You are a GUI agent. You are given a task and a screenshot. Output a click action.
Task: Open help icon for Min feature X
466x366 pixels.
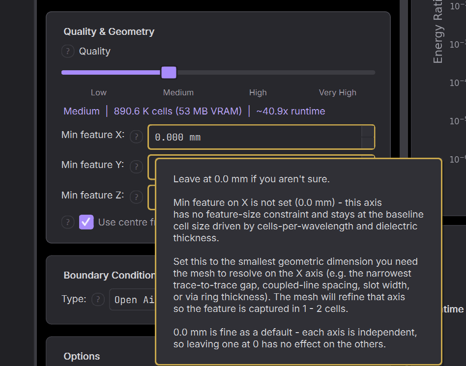point(137,137)
